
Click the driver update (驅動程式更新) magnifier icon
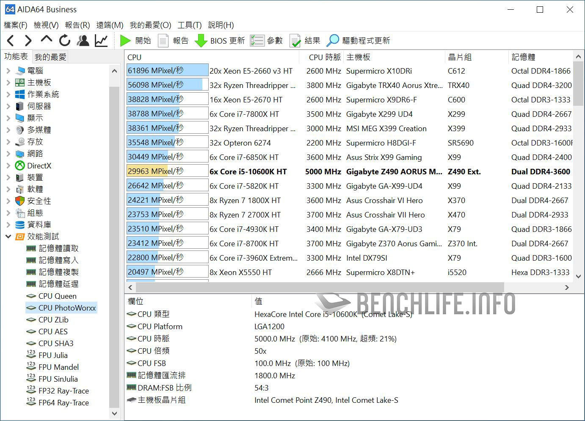[333, 41]
